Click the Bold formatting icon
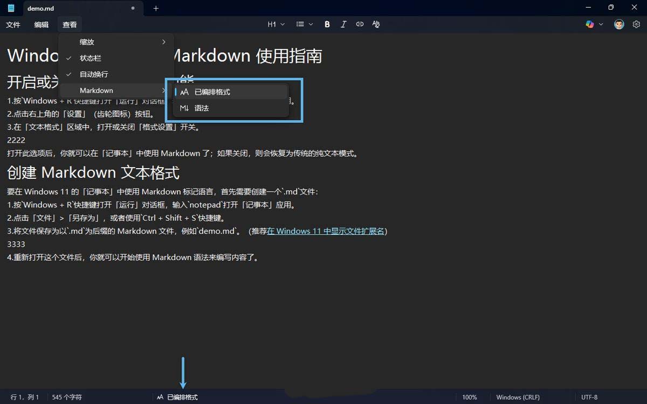The width and height of the screenshot is (647, 404). pyautogui.click(x=327, y=24)
